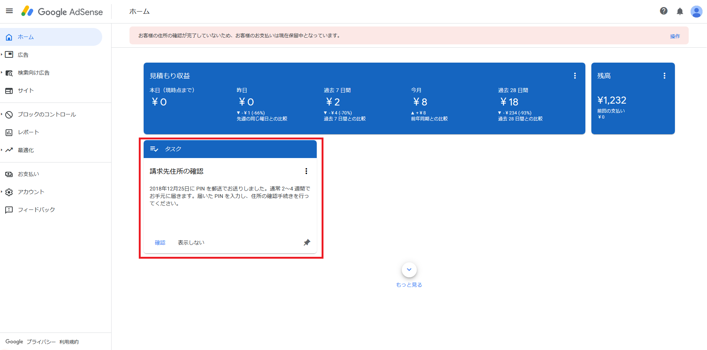Screen dimensions: 707x350
Task: Expand the 広告 sidebar submenu arrow
Action: tap(1, 55)
